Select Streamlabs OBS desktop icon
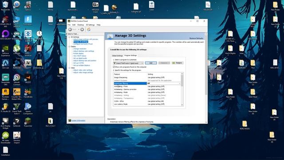 (x=5, y=80)
